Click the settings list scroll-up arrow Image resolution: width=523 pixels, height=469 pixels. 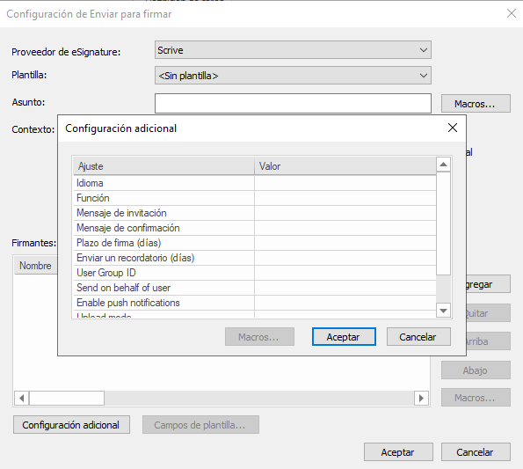[443, 165]
